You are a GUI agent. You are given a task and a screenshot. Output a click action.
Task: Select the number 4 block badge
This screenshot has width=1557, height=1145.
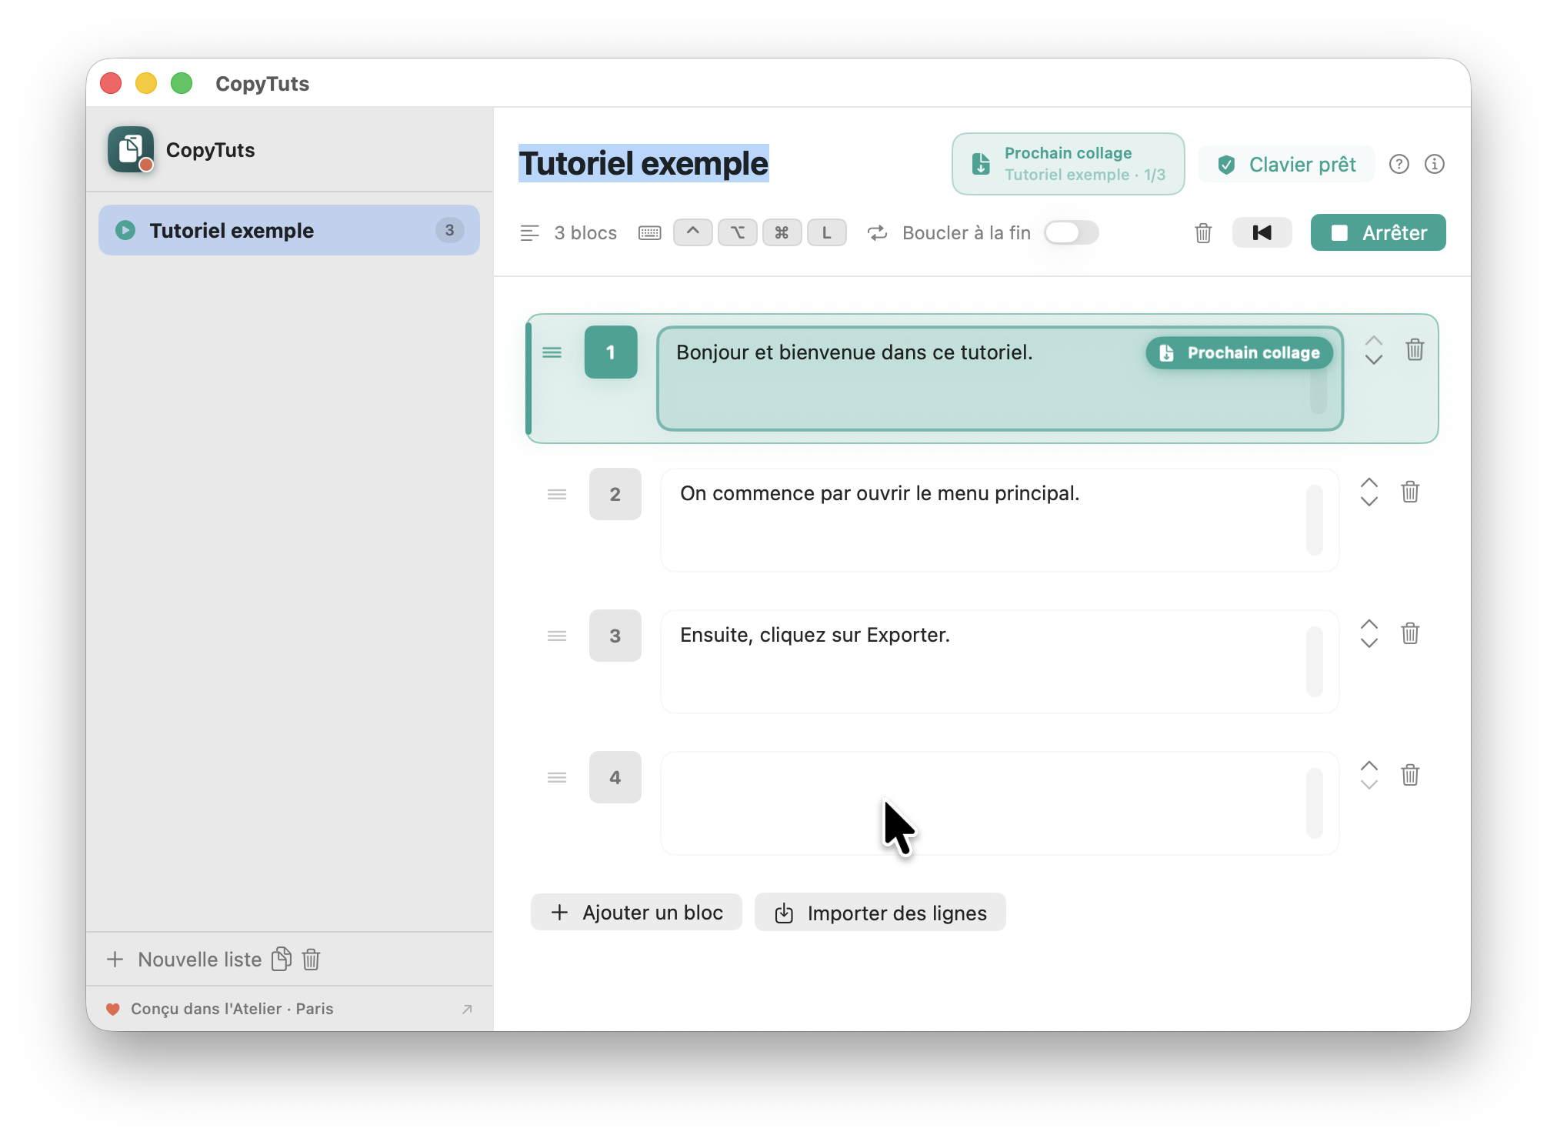[x=615, y=777]
